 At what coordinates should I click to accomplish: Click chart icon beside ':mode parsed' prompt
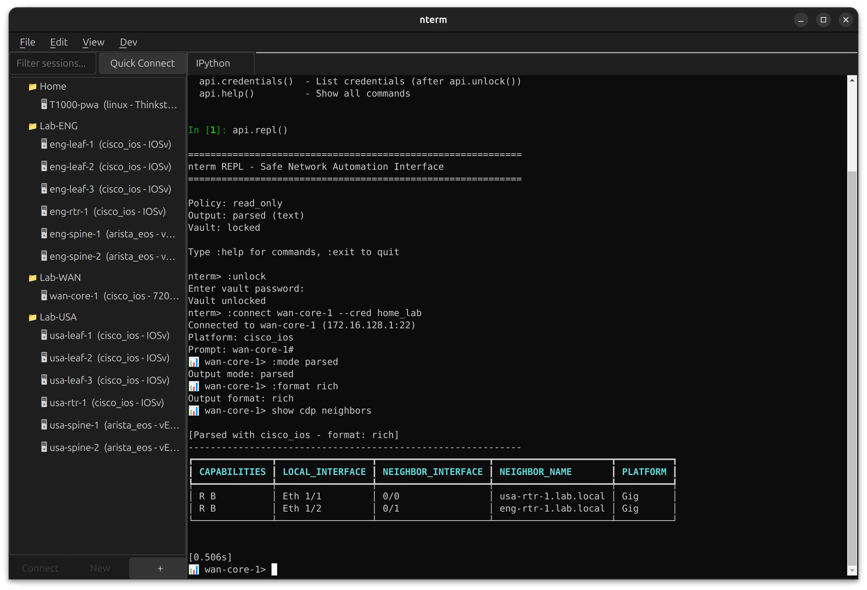pos(194,362)
